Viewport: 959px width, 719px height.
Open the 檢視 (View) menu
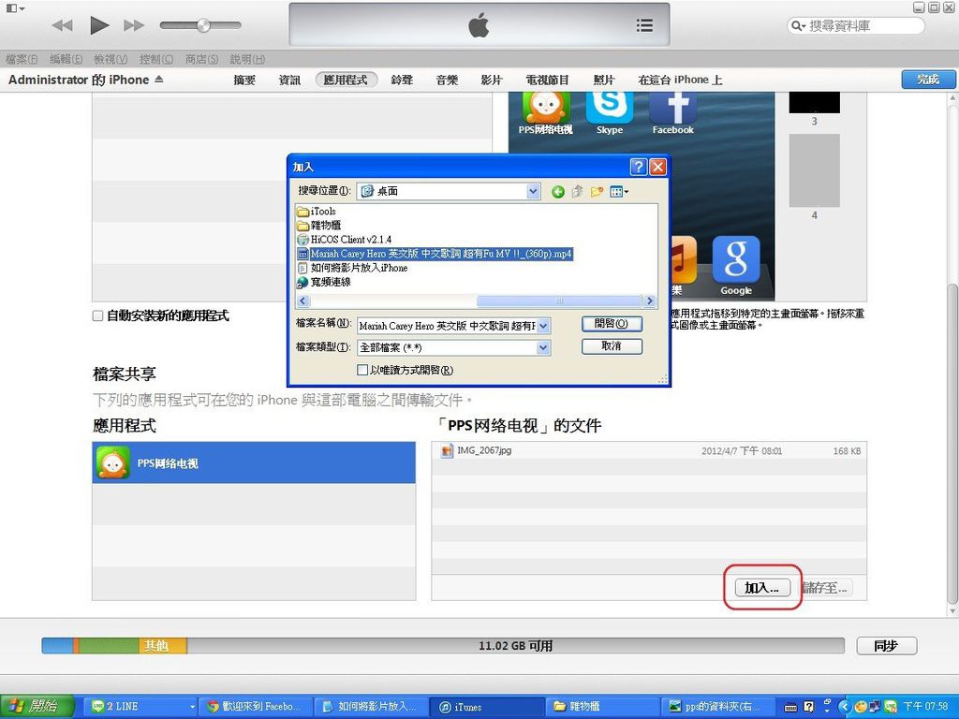point(111,59)
